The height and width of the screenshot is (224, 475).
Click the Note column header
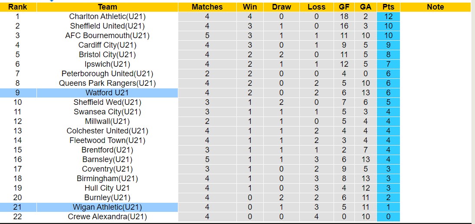435,7
